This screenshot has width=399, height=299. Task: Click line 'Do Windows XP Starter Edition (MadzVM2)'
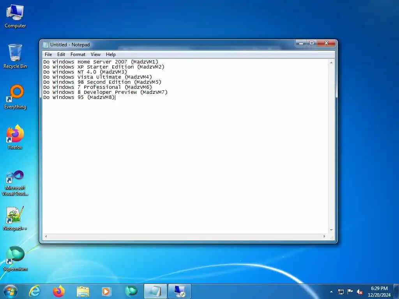point(104,67)
